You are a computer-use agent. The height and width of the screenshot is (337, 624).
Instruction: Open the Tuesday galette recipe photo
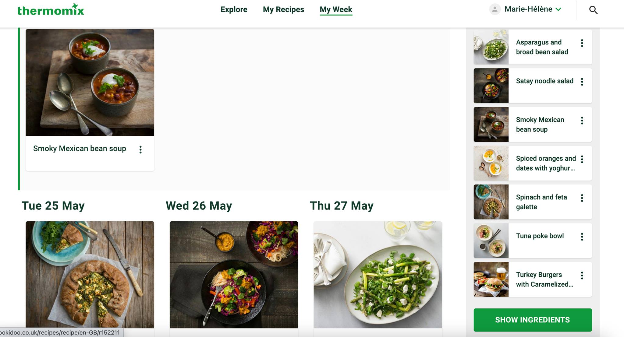coord(90,275)
